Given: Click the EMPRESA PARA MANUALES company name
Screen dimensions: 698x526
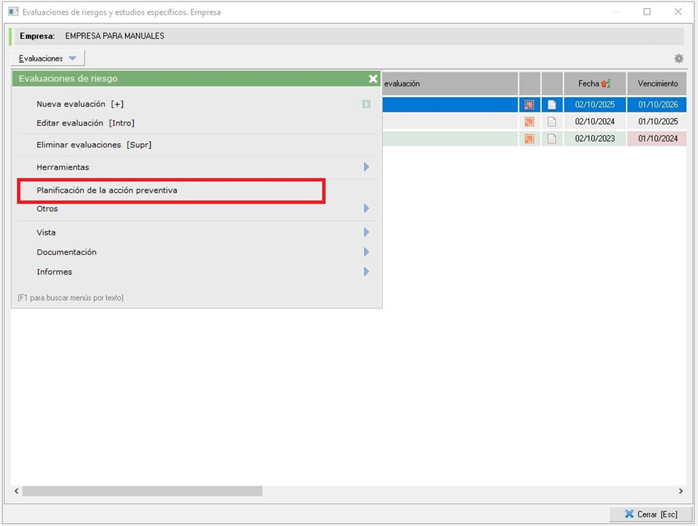Looking at the screenshot, I should pos(115,36).
